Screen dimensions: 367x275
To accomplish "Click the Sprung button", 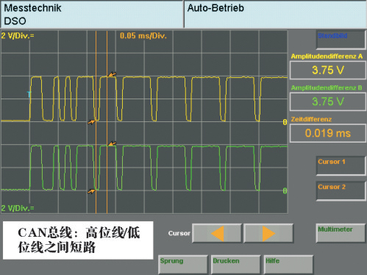I will (x=183, y=265).
